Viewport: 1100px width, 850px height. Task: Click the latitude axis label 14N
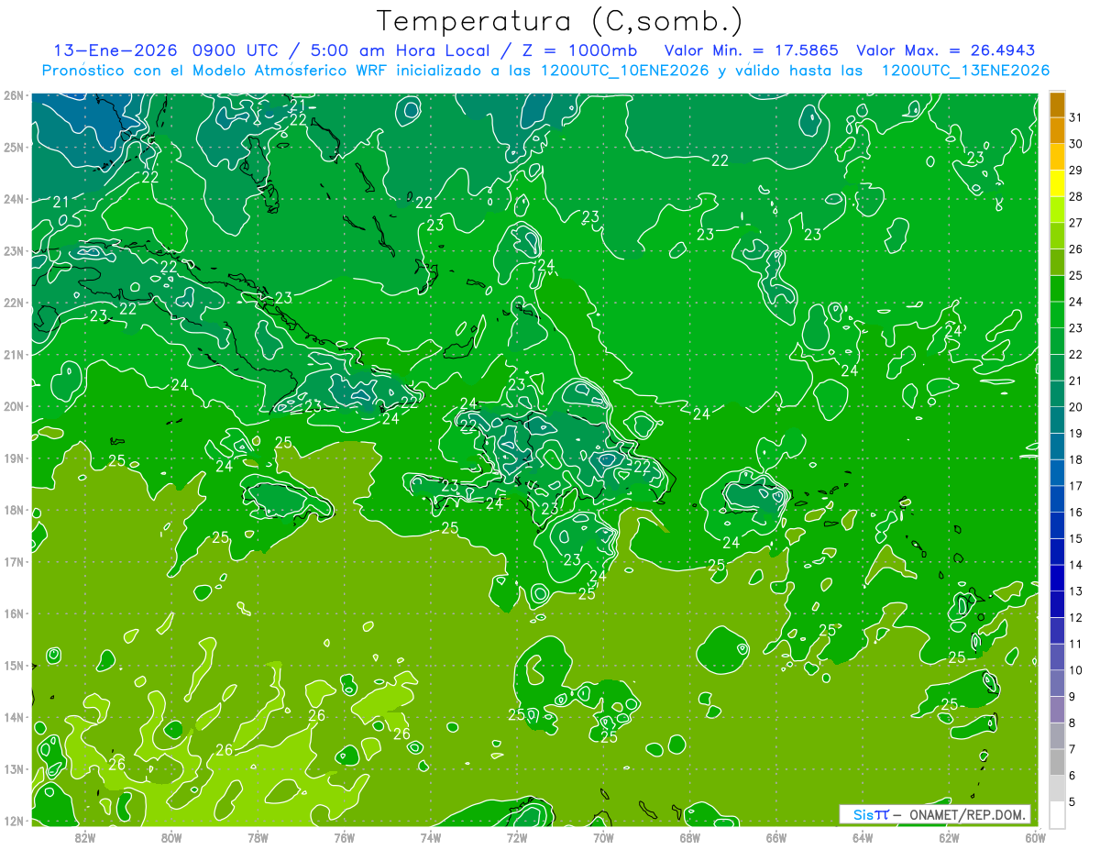click(x=13, y=717)
